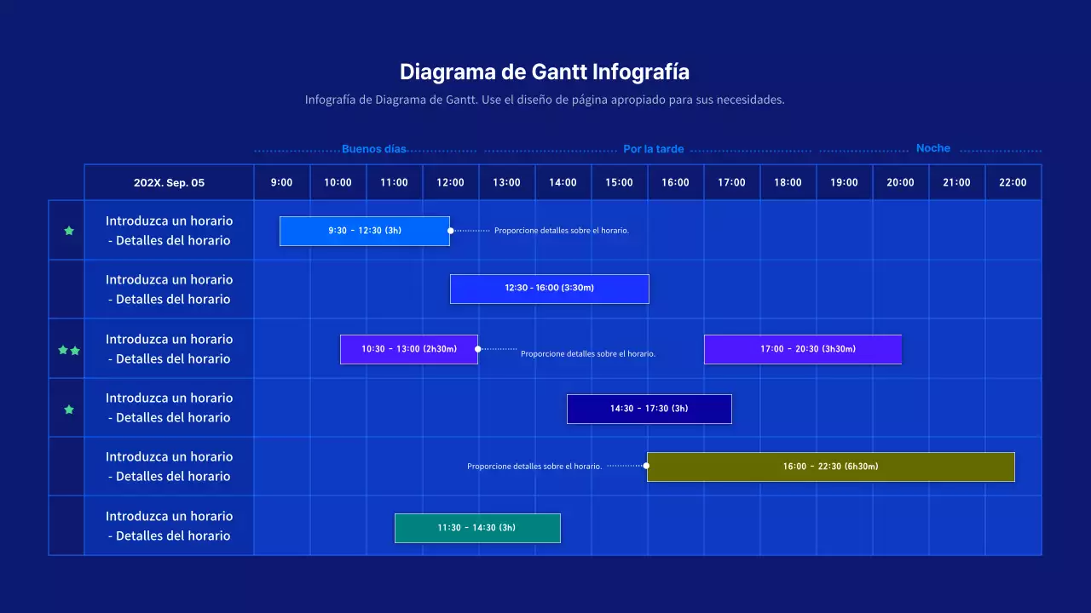
Task: Switch to the 'Por la tarde' section
Action: pos(654,148)
